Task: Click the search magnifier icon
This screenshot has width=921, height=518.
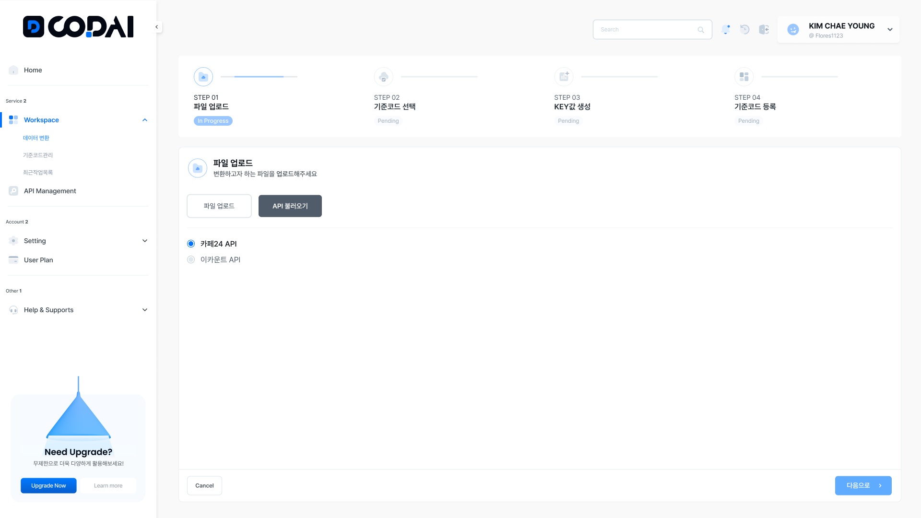Action: pos(701,30)
